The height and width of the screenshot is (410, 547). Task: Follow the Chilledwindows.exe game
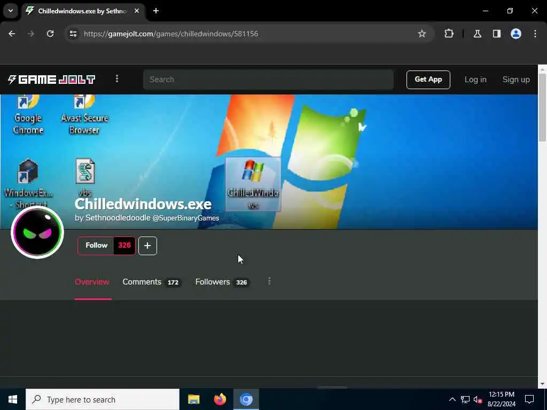pyautogui.click(x=96, y=246)
